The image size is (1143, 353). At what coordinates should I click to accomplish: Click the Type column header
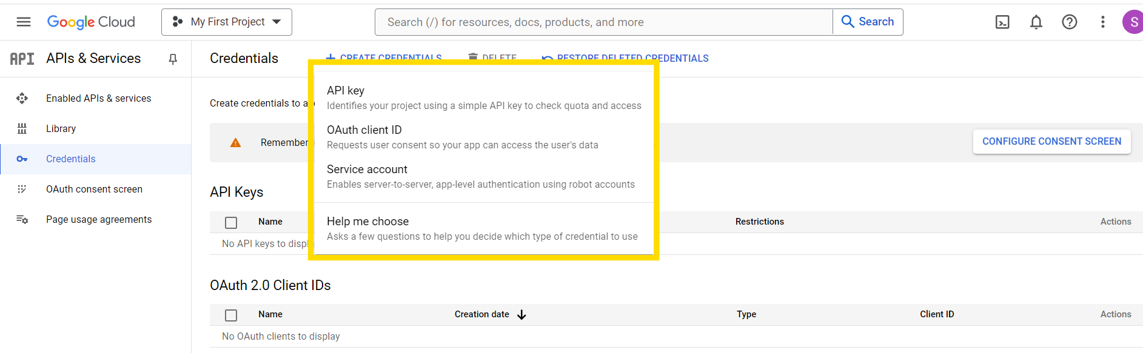coord(746,314)
